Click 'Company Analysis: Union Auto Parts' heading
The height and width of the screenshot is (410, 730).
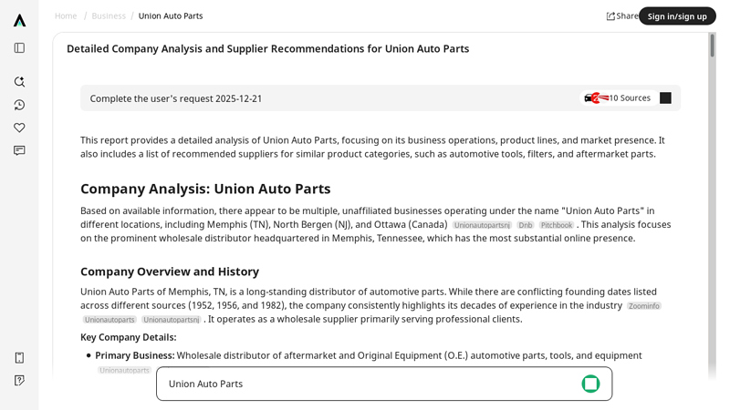pos(205,189)
